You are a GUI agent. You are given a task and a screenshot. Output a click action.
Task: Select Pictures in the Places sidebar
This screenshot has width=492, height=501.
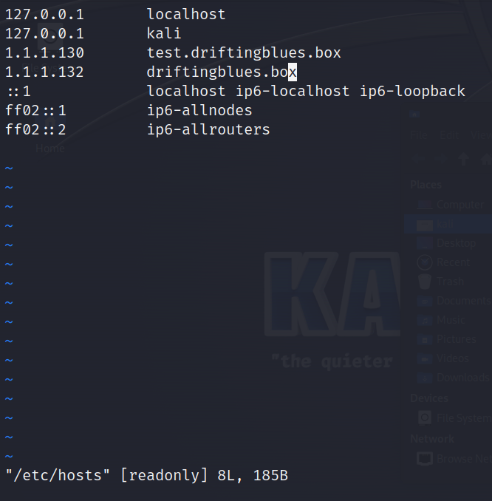[x=456, y=339]
